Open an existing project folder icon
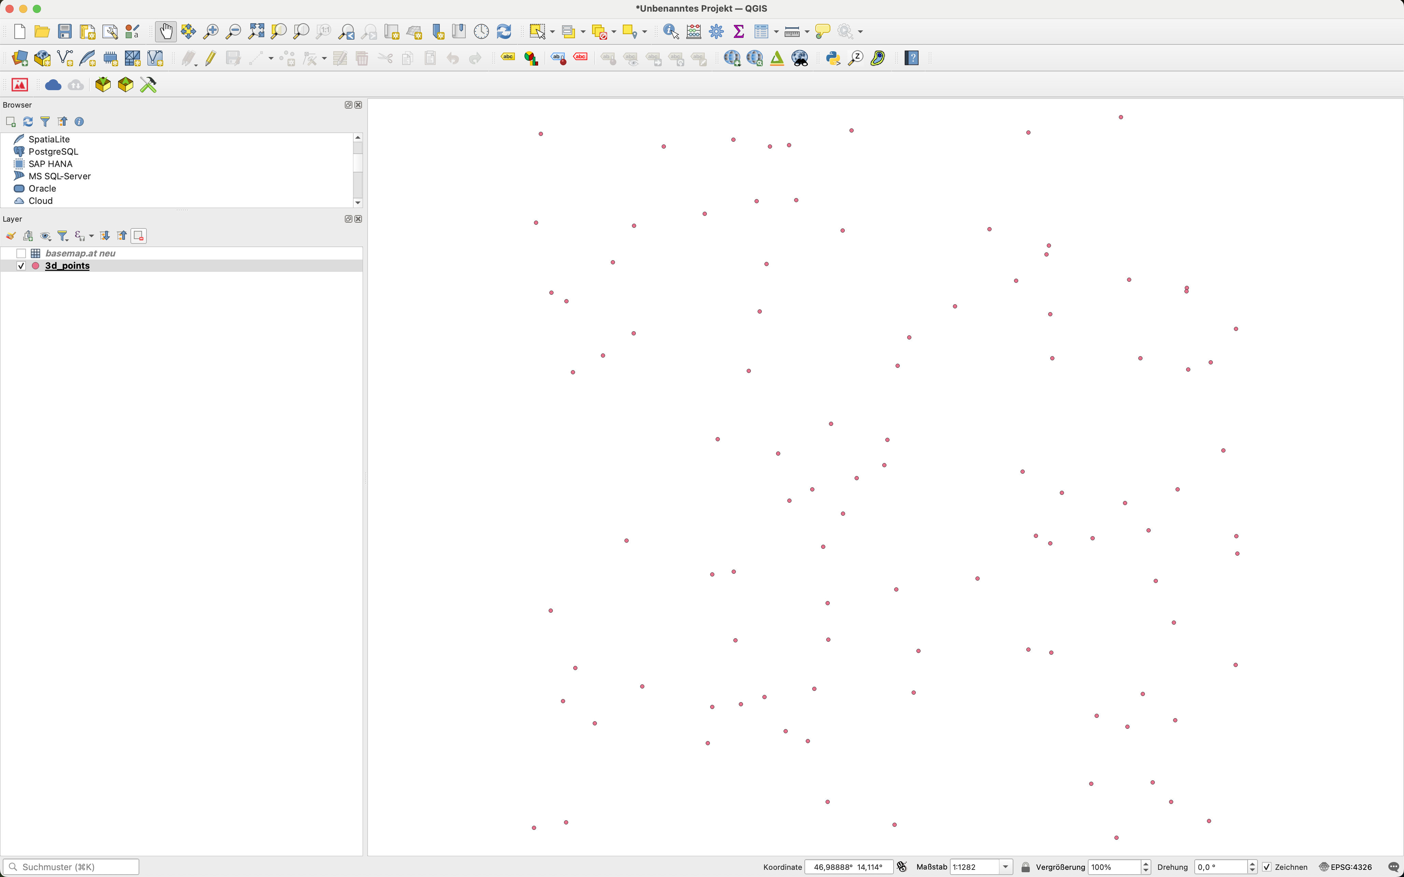The height and width of the screenshot is (877, 1404). click(x=42, y=31)
